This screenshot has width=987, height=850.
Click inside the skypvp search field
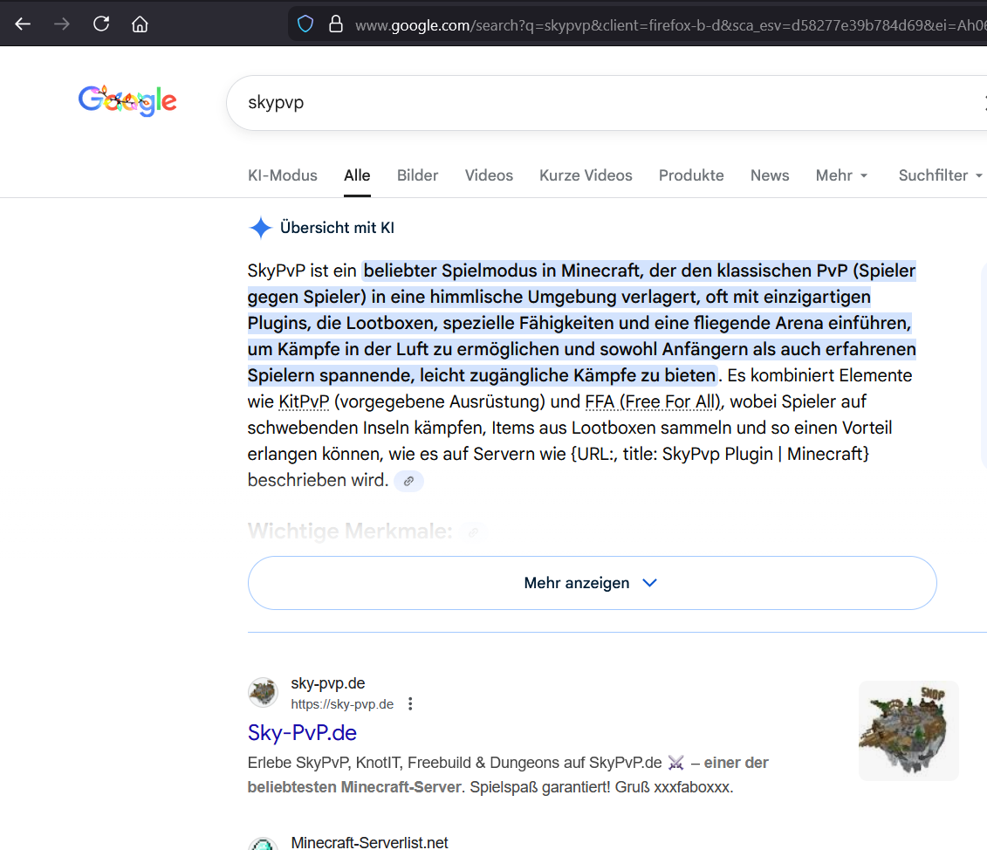(x=436, y=102)
